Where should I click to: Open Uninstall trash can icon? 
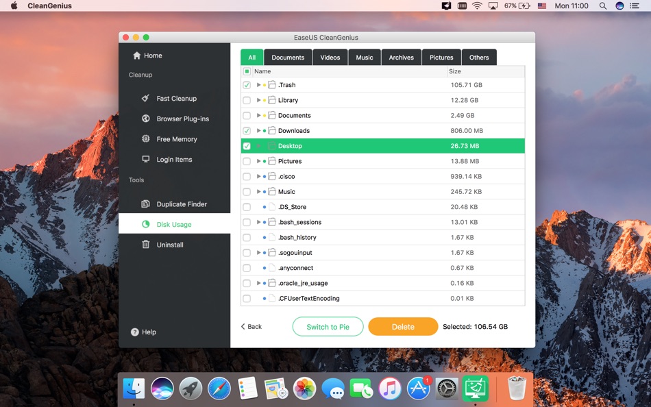pyautogui.click(x=146, y=245)
